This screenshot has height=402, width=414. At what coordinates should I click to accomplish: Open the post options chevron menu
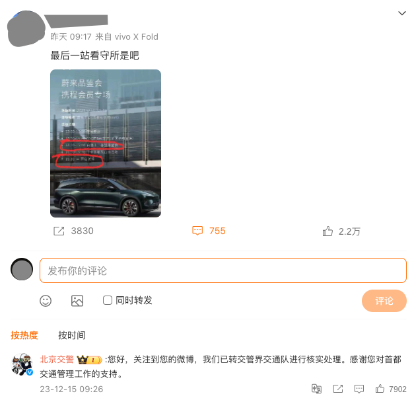coord(402,13)
